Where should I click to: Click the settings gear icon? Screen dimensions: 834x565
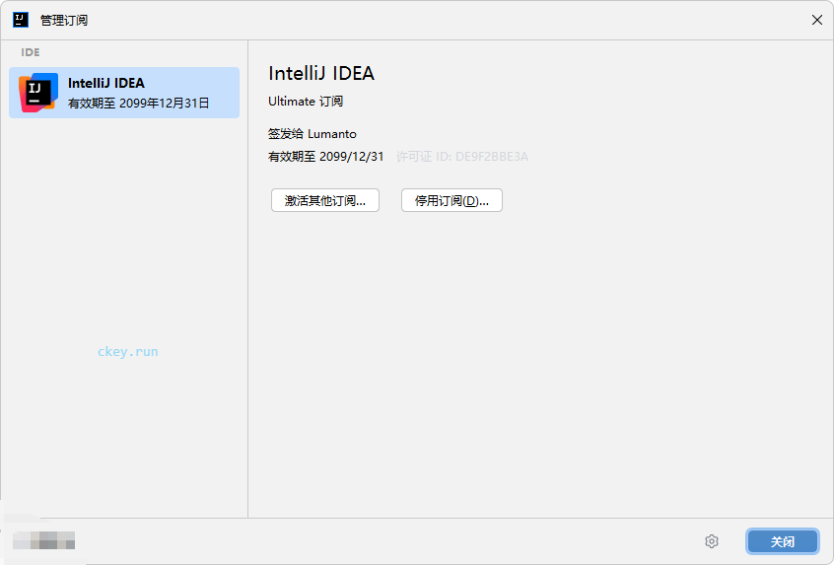click(711, 541)
